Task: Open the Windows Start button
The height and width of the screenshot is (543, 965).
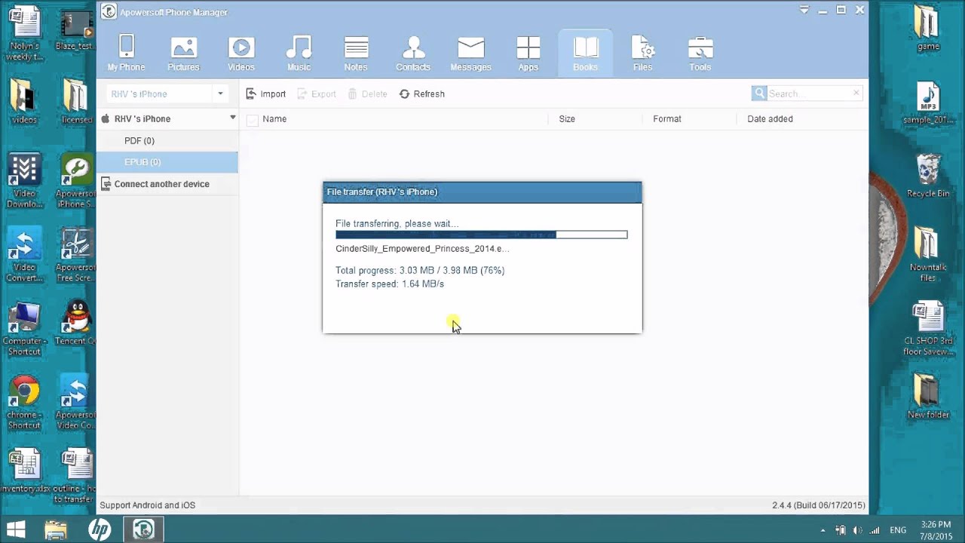Action: point(16,530)
